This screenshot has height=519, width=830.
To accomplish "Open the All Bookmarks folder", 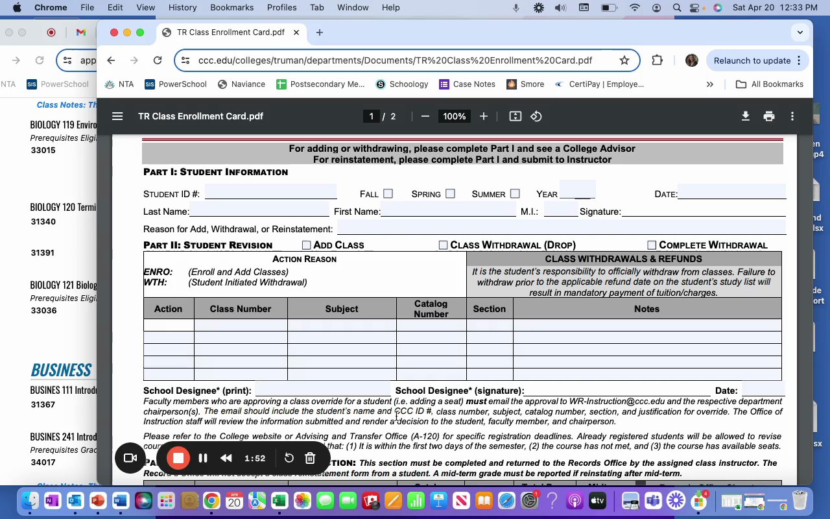I will coord(770,84).
